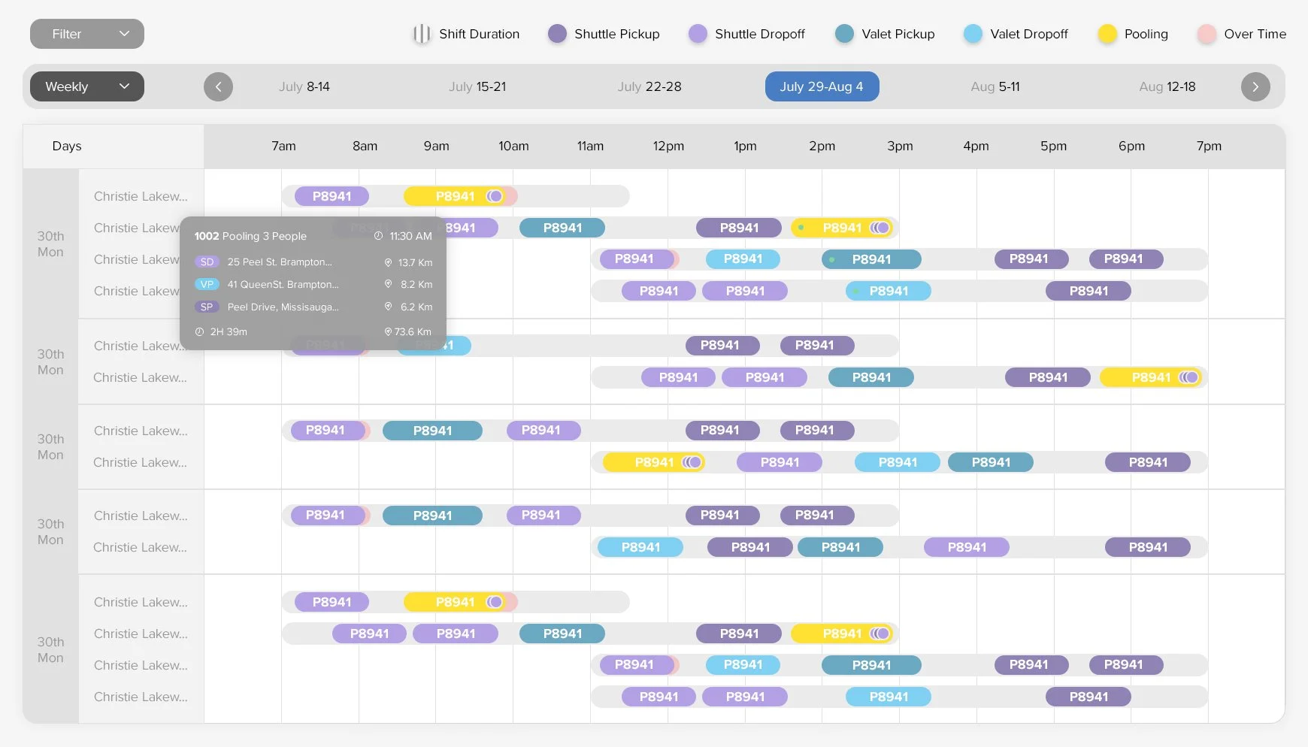This screenshot has height=747, width=1308.
Task: Click the SP badge in the pooling tooltip
Action: 207,307
